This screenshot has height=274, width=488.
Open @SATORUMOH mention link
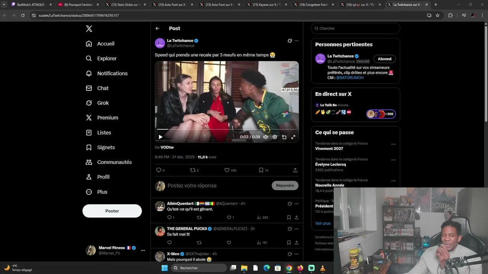tap(350, 78)
